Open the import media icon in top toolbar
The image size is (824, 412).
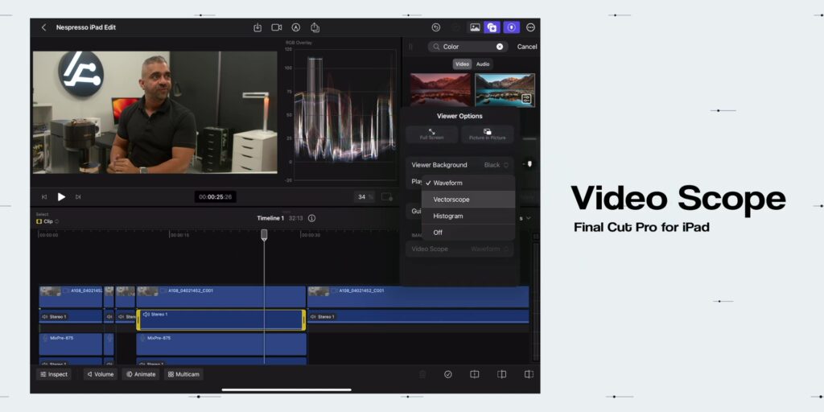coord(257,27)
